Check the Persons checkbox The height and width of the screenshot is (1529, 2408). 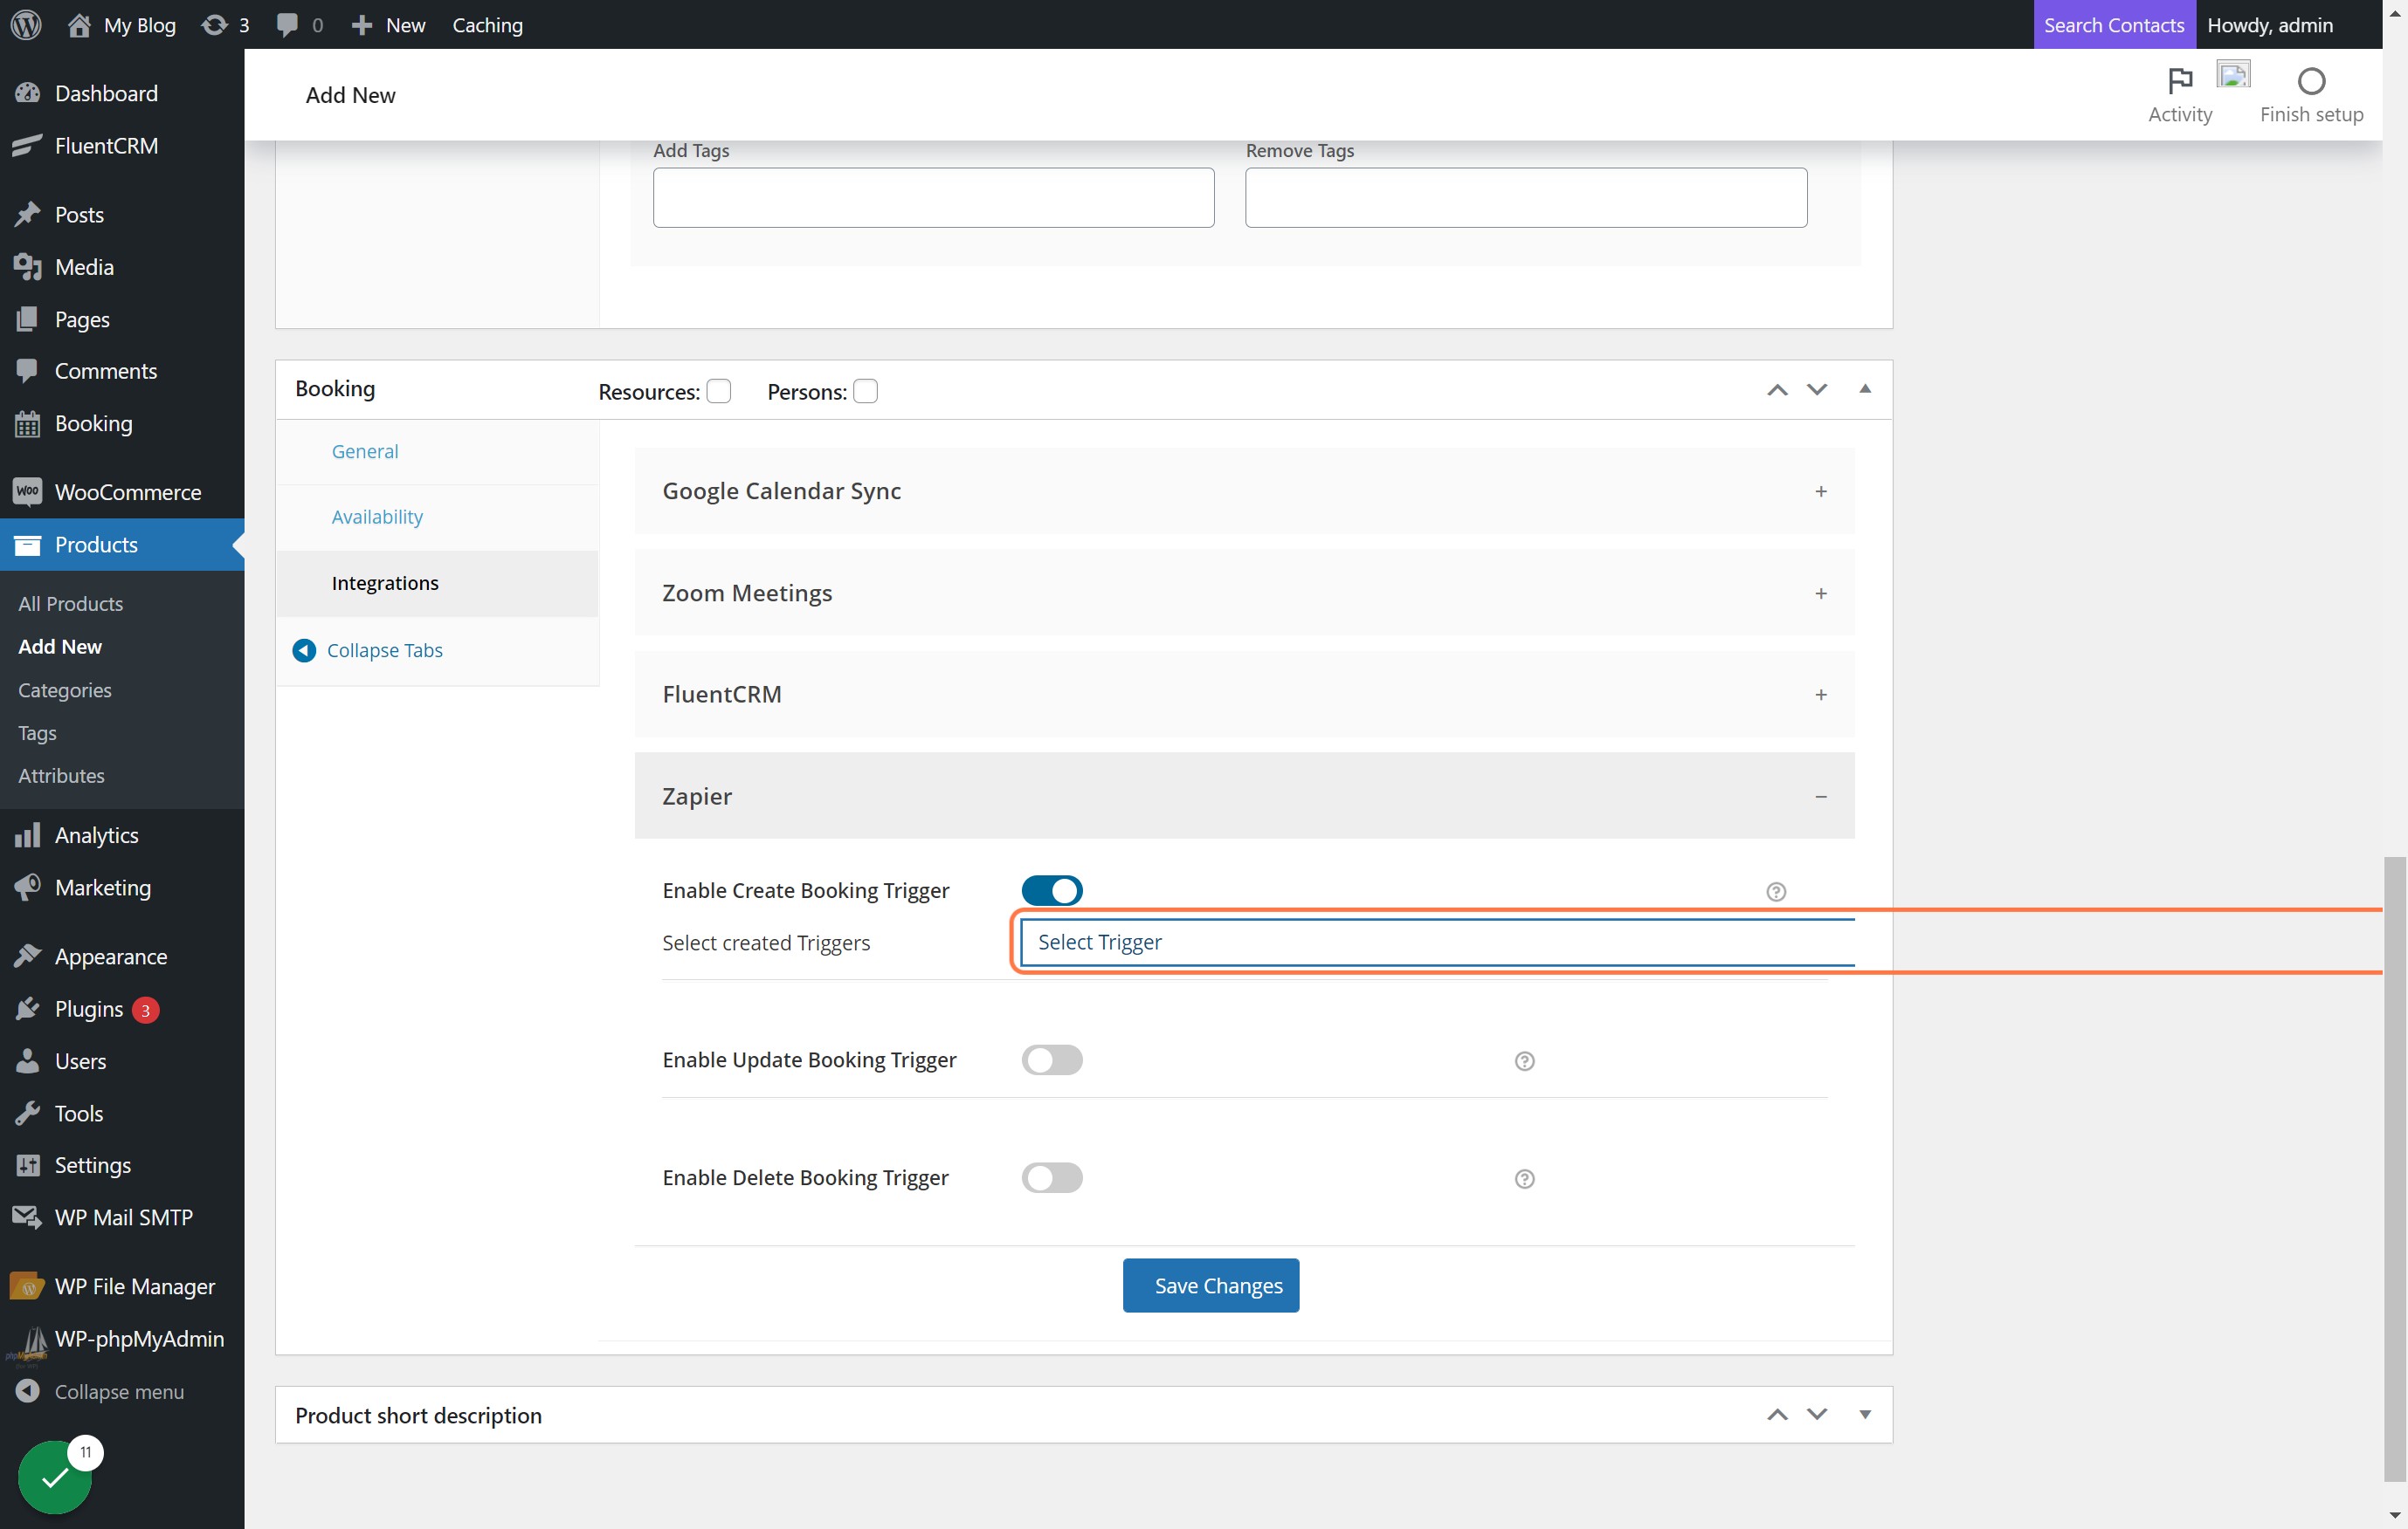[865, 391]
